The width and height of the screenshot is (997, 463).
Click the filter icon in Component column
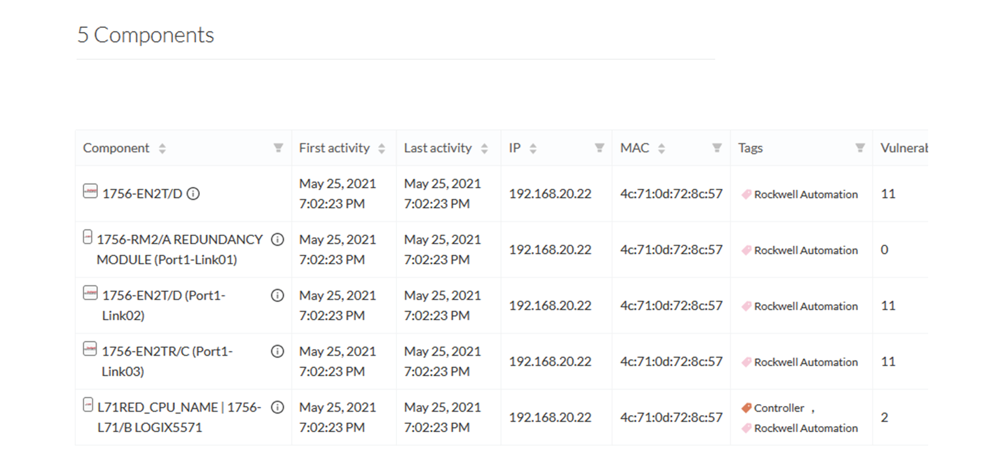(x=279, y=148)
